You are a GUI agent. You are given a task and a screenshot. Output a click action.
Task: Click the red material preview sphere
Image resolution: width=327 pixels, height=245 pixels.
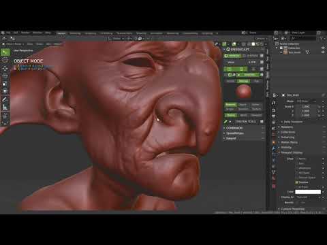[x=243, y=92]
